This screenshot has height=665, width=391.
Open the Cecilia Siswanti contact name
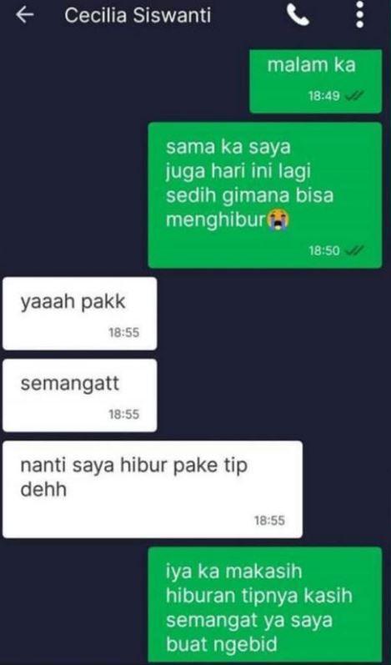coord(138,16)
